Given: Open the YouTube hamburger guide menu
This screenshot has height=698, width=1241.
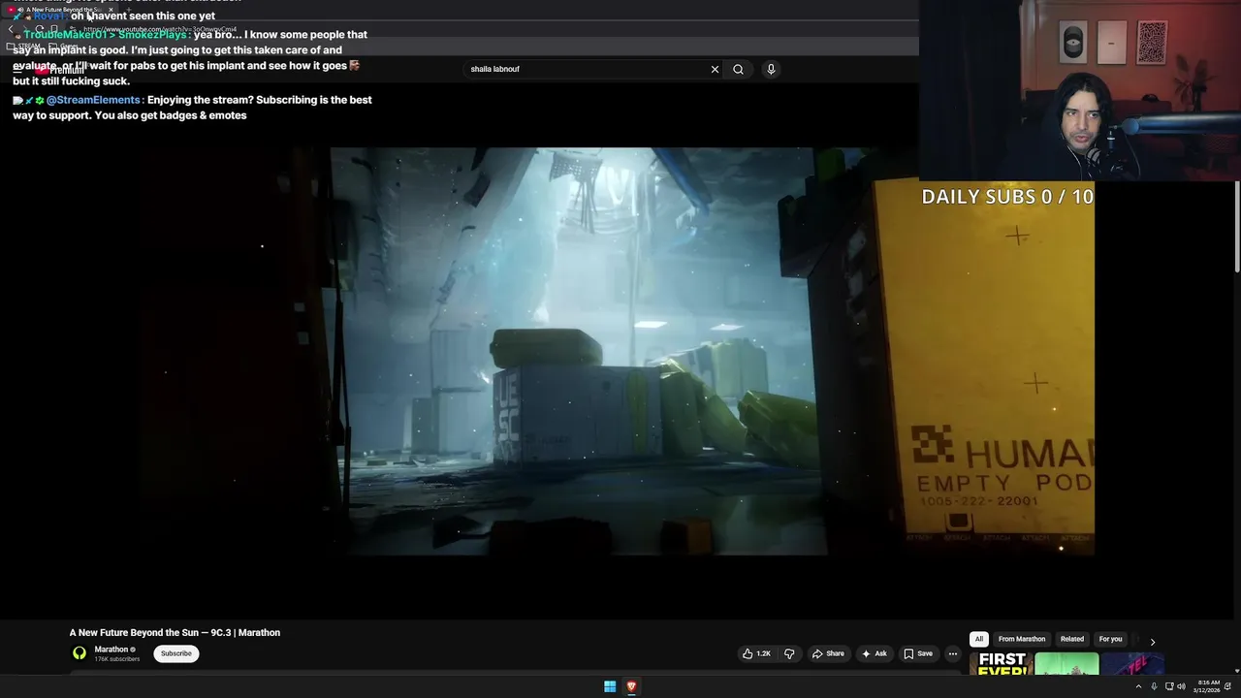Looking at the screenshot, I should (x=17, y=70).
